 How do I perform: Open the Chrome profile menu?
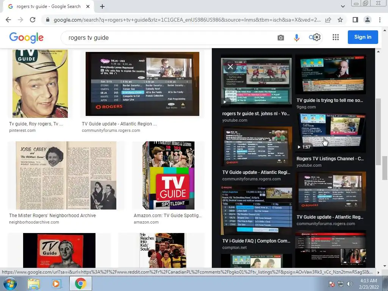pos(368,20)
